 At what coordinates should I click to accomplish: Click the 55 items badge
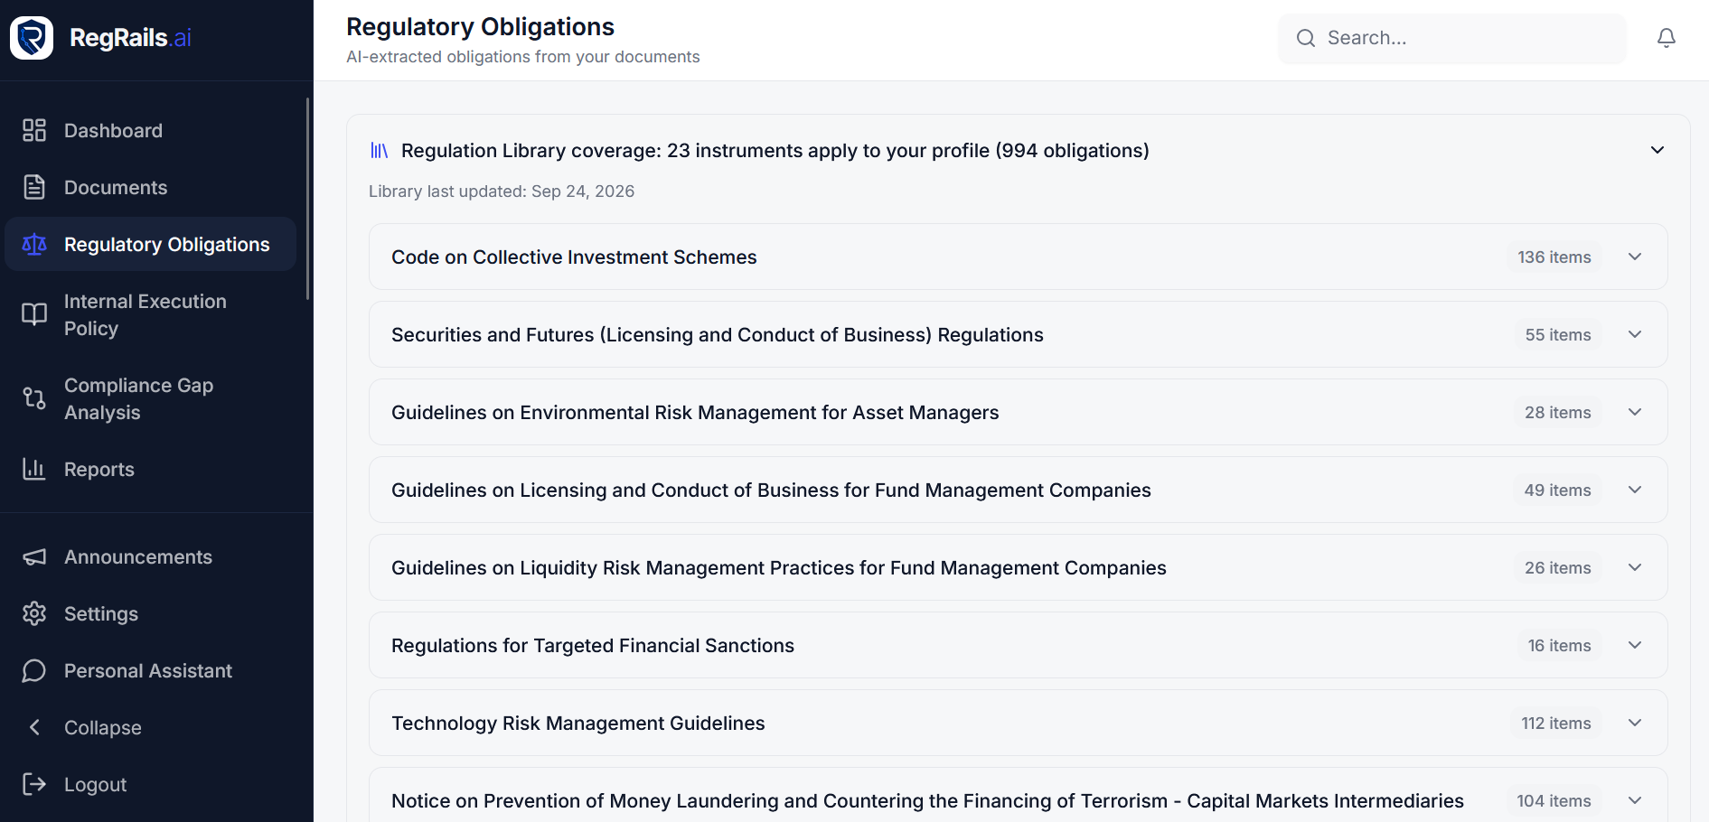pyautogui.click(x=1558, y=334)
